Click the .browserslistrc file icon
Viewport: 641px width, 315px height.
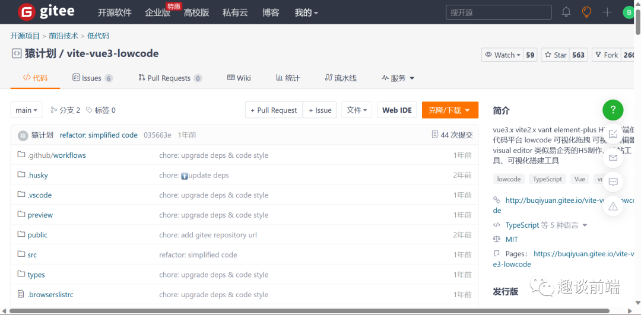click(21, 294)
